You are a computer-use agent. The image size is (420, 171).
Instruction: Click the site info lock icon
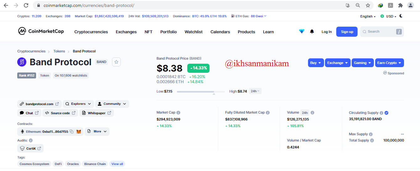coord(39,5)
